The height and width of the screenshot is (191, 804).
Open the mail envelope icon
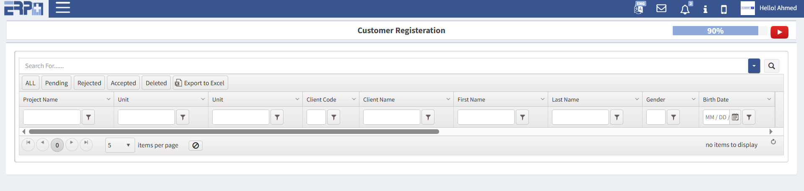pyautogui.click(x=661, y=8)
